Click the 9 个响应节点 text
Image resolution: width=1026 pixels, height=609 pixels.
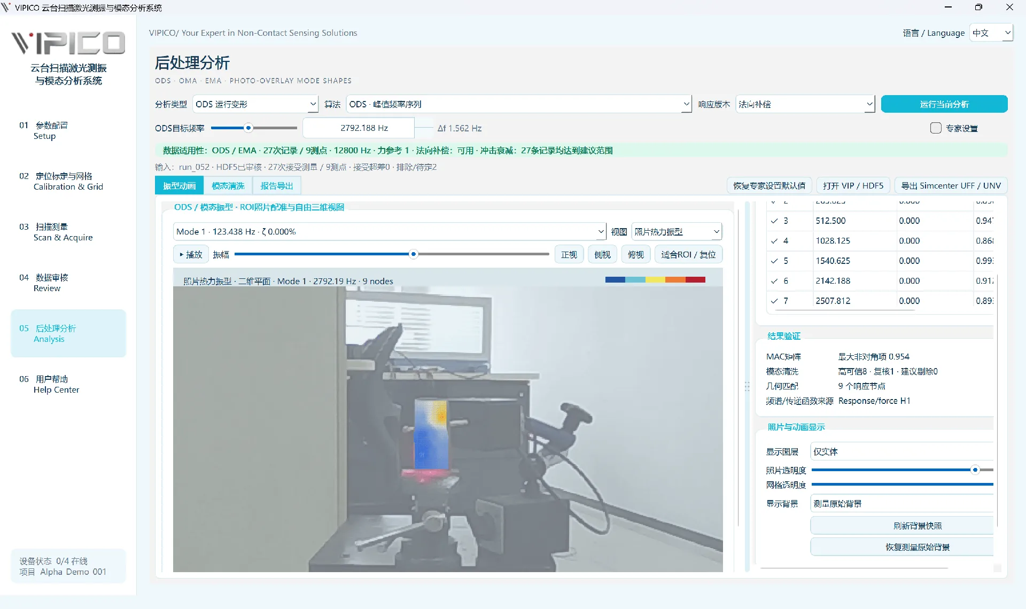861,386
